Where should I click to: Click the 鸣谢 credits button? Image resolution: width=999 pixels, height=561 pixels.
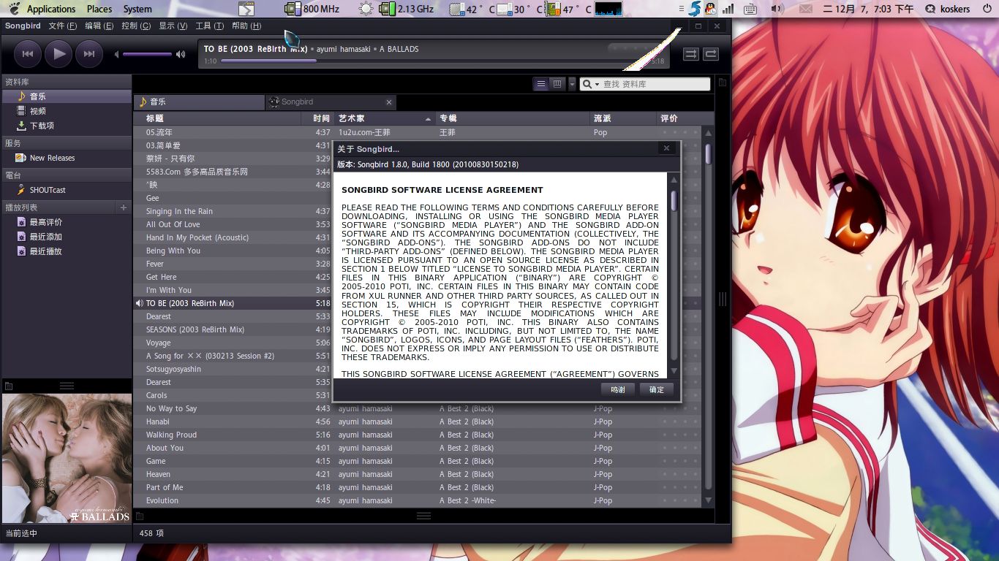[618, 389]
